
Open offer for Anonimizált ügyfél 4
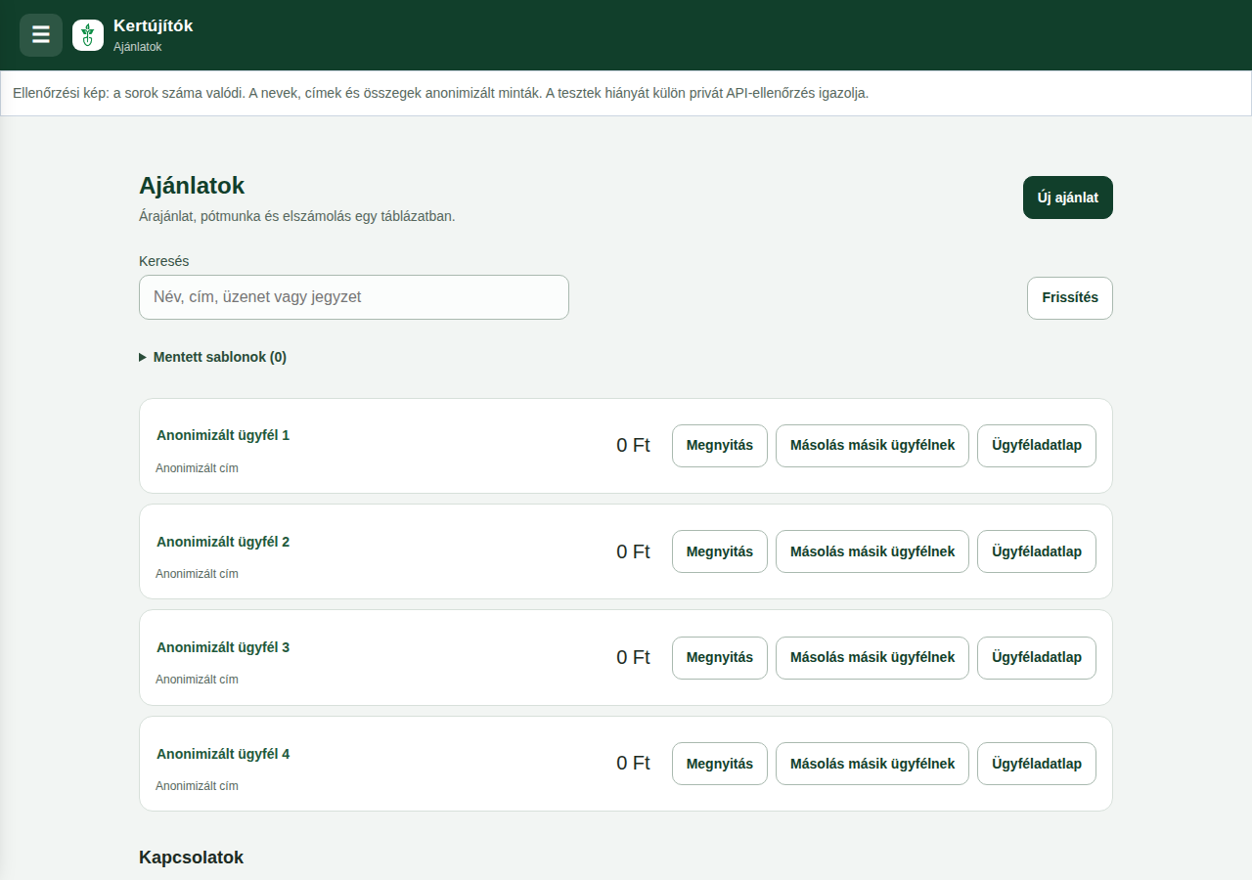coord(720,764)
